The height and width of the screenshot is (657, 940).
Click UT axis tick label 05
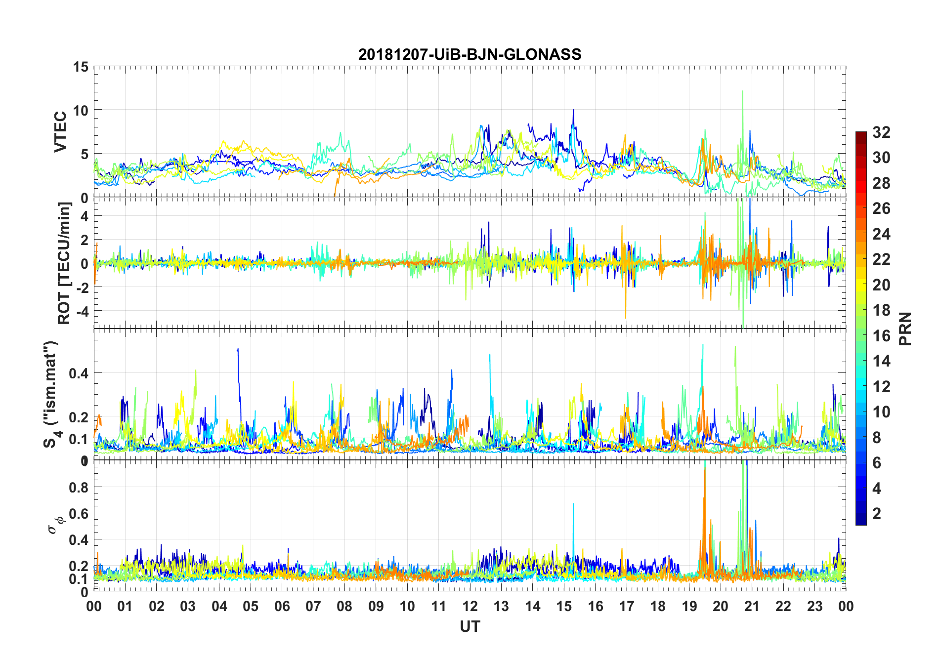251,606
